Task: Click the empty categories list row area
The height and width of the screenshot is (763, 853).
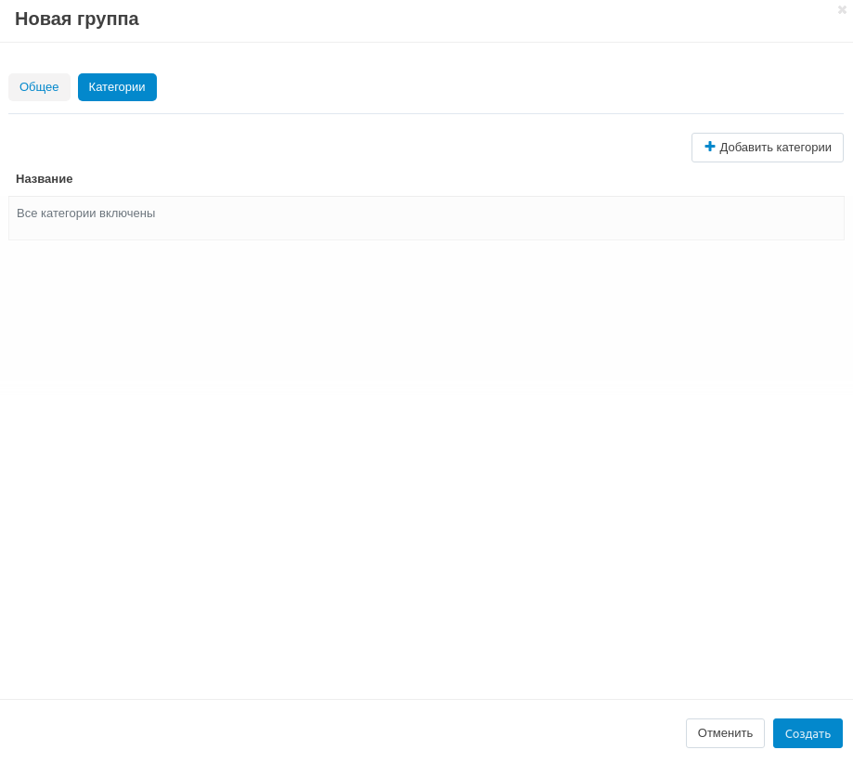Action: [x=501, y=218]
